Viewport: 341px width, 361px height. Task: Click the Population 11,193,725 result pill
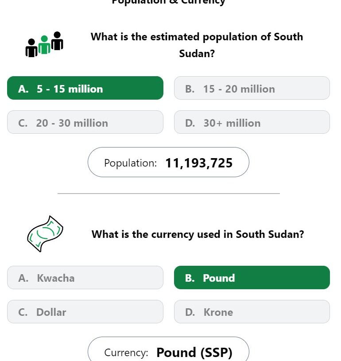coord(168,162)
